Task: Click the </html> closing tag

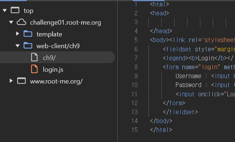Action: point(161,130)
